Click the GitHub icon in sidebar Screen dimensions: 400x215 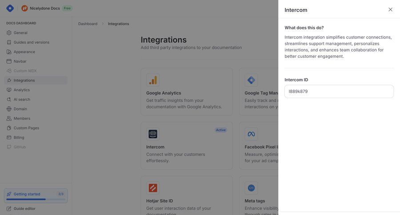[9, 147]
